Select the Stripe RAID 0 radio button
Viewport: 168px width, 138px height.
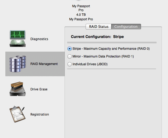pyautogui.click(x=70, y=49)
